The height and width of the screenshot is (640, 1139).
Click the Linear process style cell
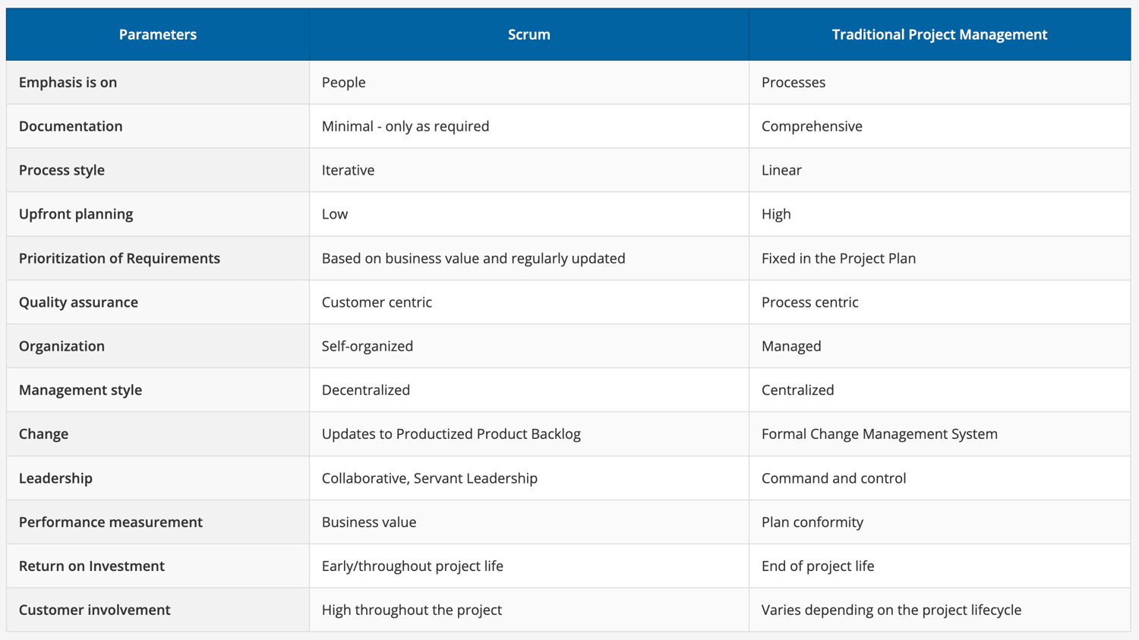(x=781, y=170)
